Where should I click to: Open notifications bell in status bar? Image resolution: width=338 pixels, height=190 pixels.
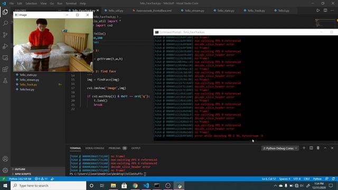click(x=333, y=179)
